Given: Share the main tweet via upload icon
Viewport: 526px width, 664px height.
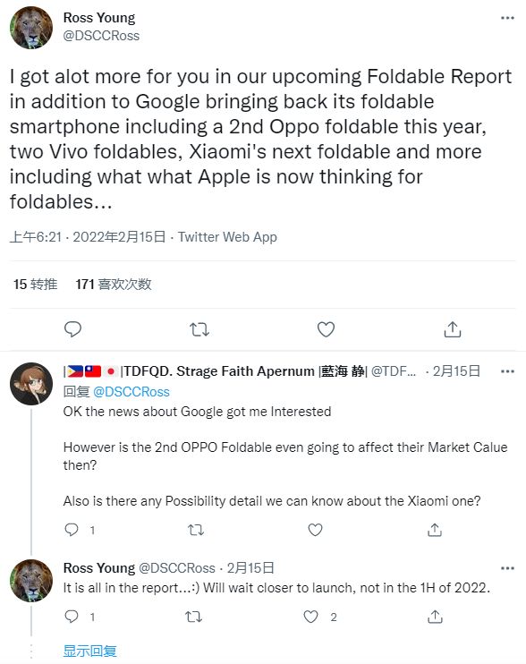Looking at the screenshot, I should coord(453,329).
